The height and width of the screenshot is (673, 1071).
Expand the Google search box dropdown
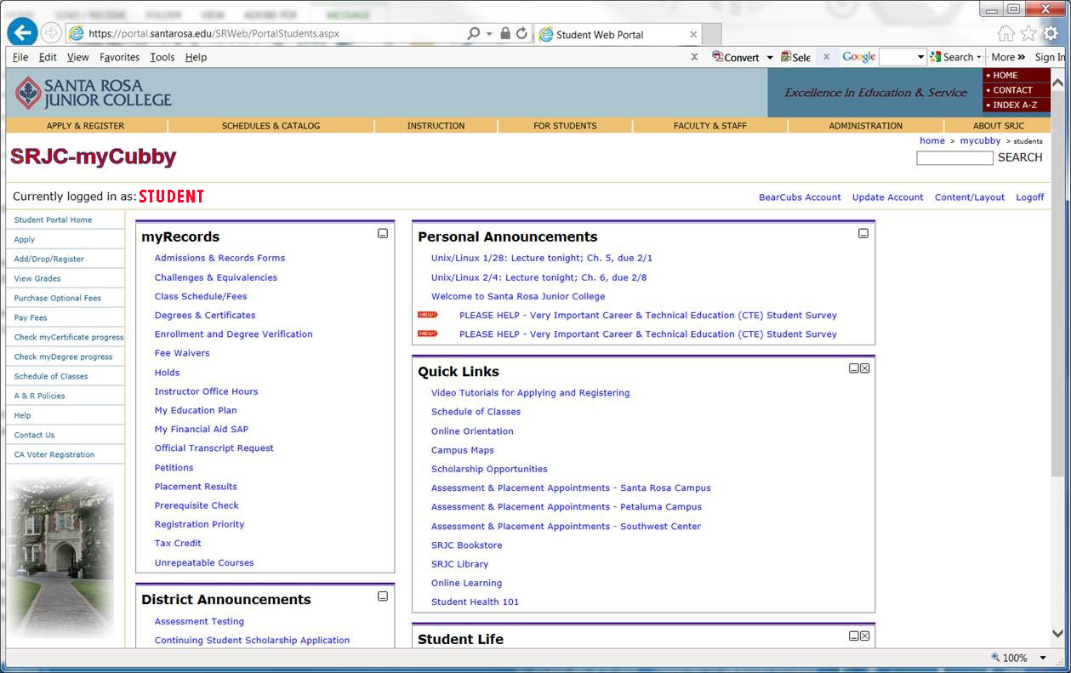click(x=920, y=57)
